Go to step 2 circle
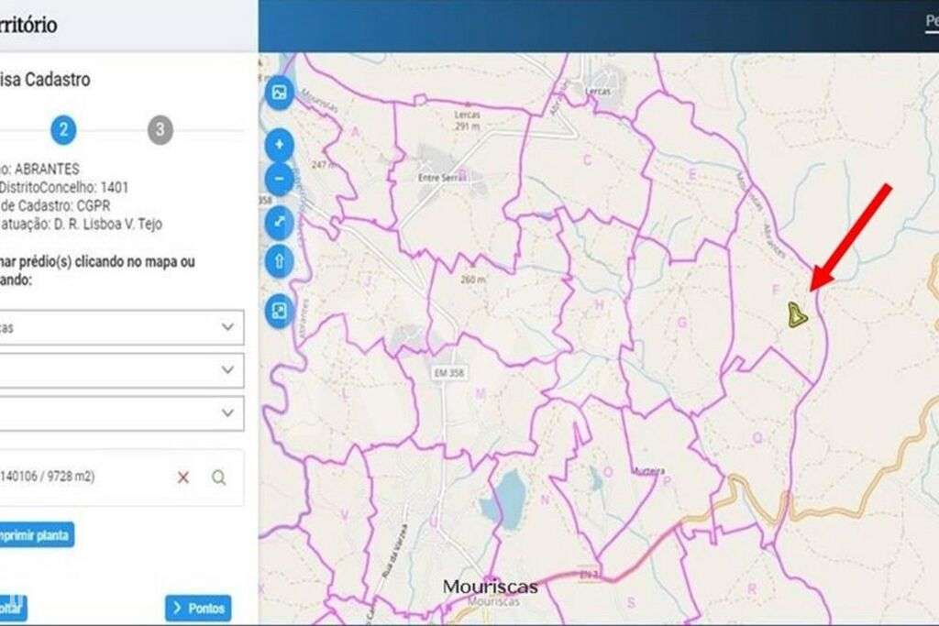Screen dimensions: 939x626 pyautogui.click(x=63, y=130)
